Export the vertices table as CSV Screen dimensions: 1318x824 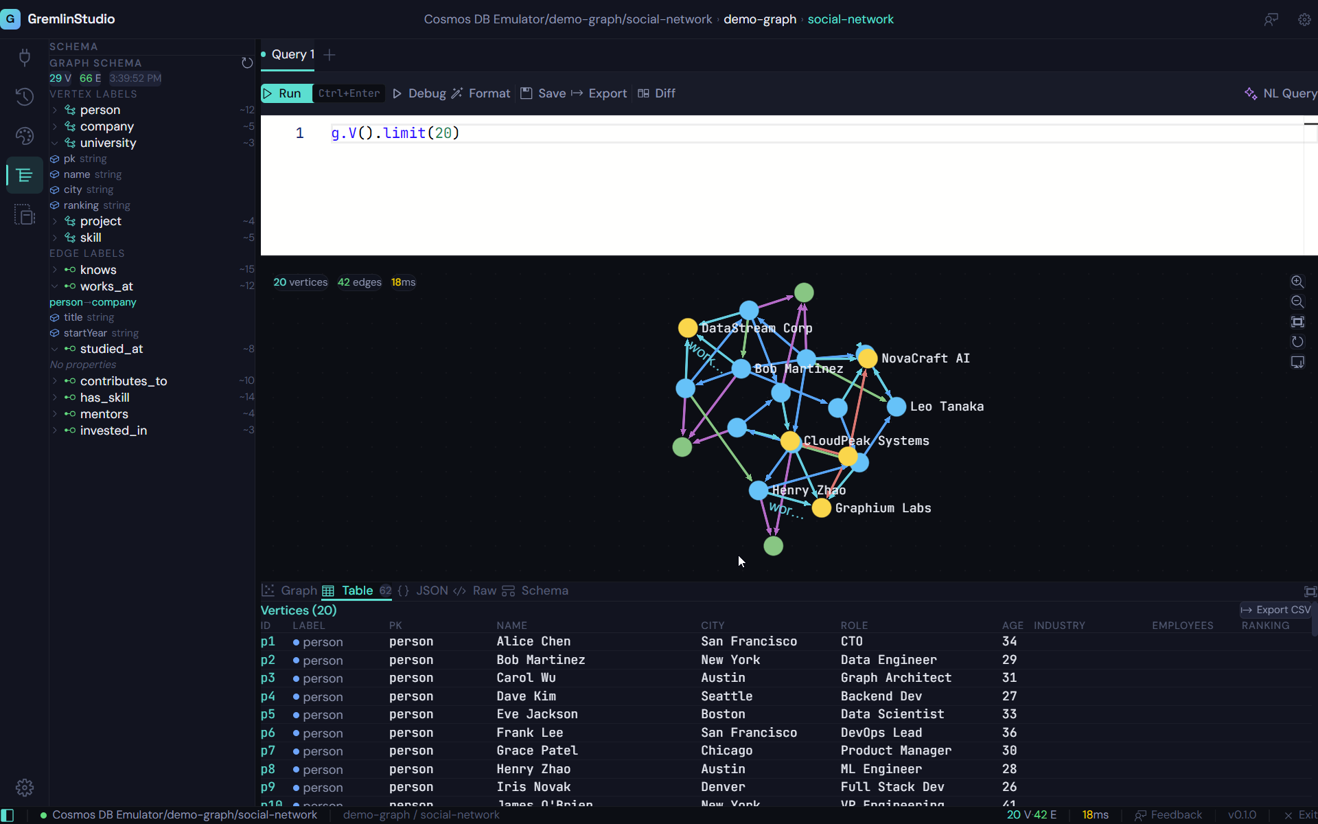pos(1275,610)
